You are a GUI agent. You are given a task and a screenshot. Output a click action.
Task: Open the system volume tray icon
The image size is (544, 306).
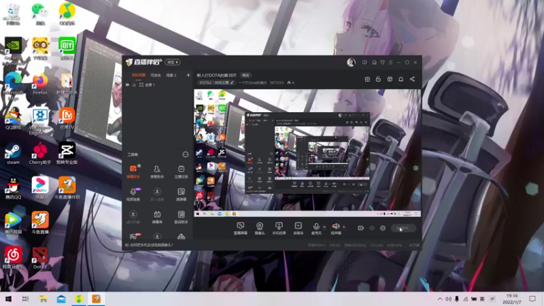point(448,299)
